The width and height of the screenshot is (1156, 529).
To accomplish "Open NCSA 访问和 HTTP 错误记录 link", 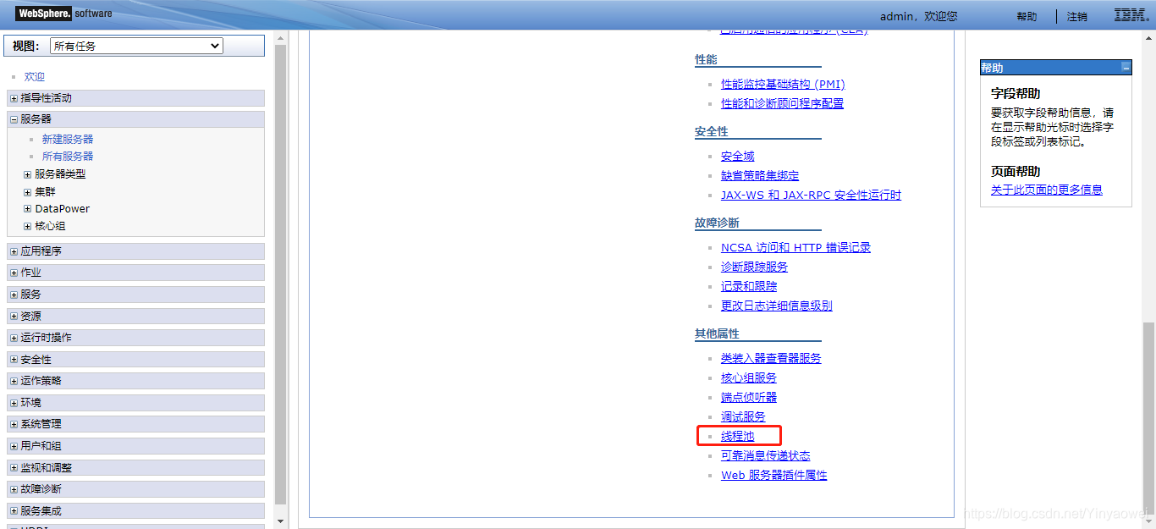I will [795, 247].
